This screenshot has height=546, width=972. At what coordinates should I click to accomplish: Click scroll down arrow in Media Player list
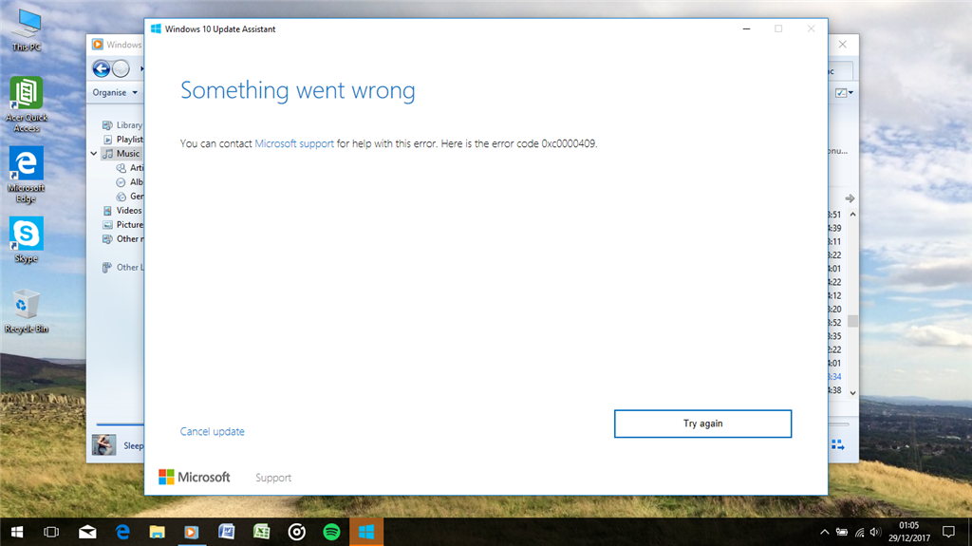tap(853, 393)
